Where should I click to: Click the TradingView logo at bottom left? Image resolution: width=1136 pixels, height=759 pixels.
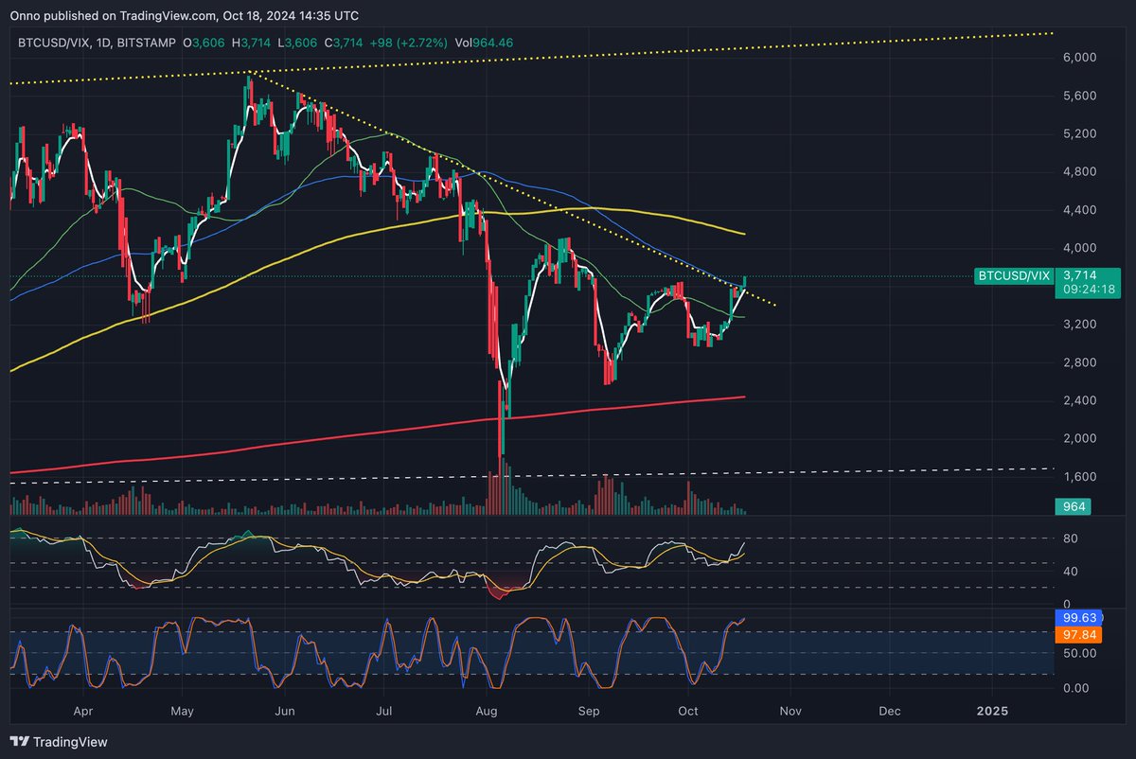(59, 742)
